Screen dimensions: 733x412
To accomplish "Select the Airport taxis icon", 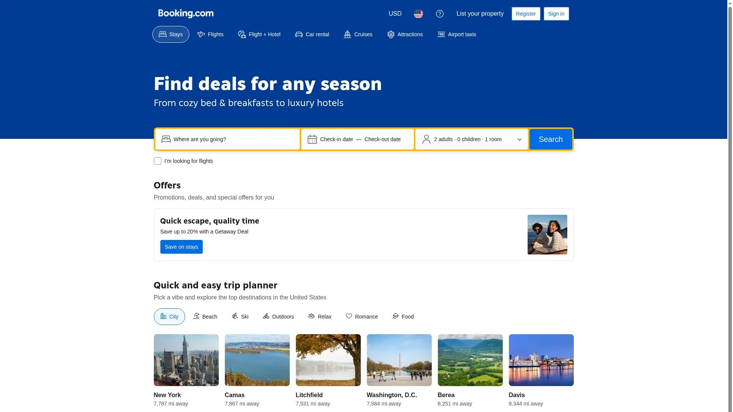I will 441,34.
